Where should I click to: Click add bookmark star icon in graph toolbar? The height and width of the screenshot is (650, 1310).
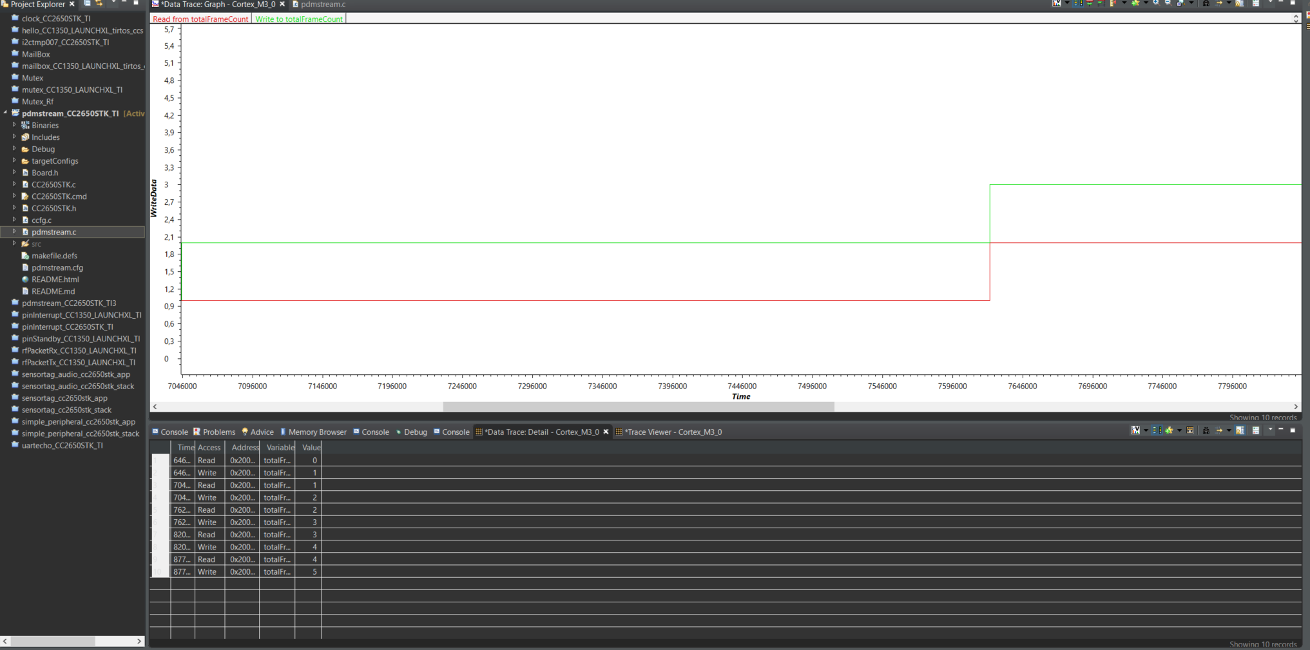pyautogui.click(x=1135, y=3)
